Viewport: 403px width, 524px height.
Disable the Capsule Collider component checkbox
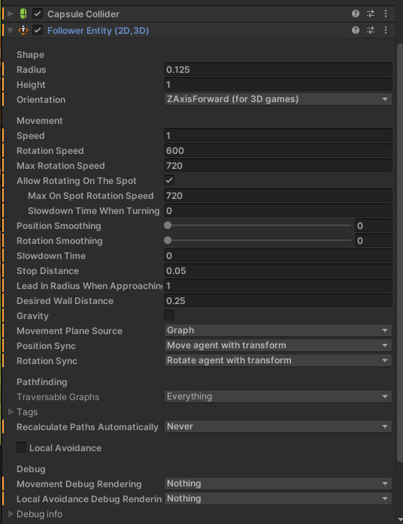[38, 14]
